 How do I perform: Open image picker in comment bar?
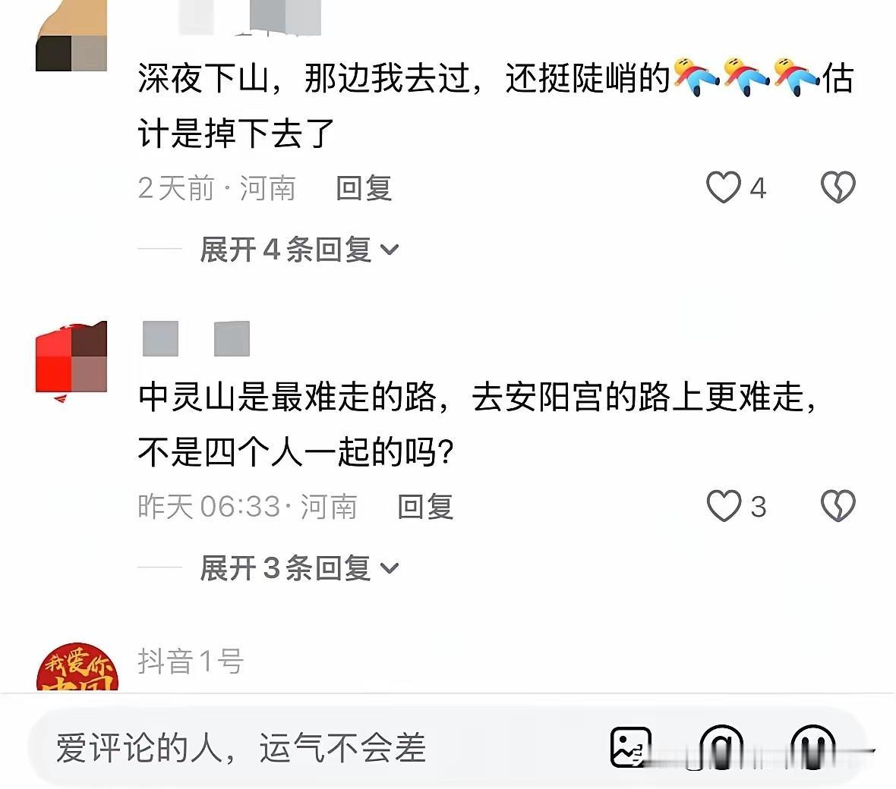[x=630, y=747]
